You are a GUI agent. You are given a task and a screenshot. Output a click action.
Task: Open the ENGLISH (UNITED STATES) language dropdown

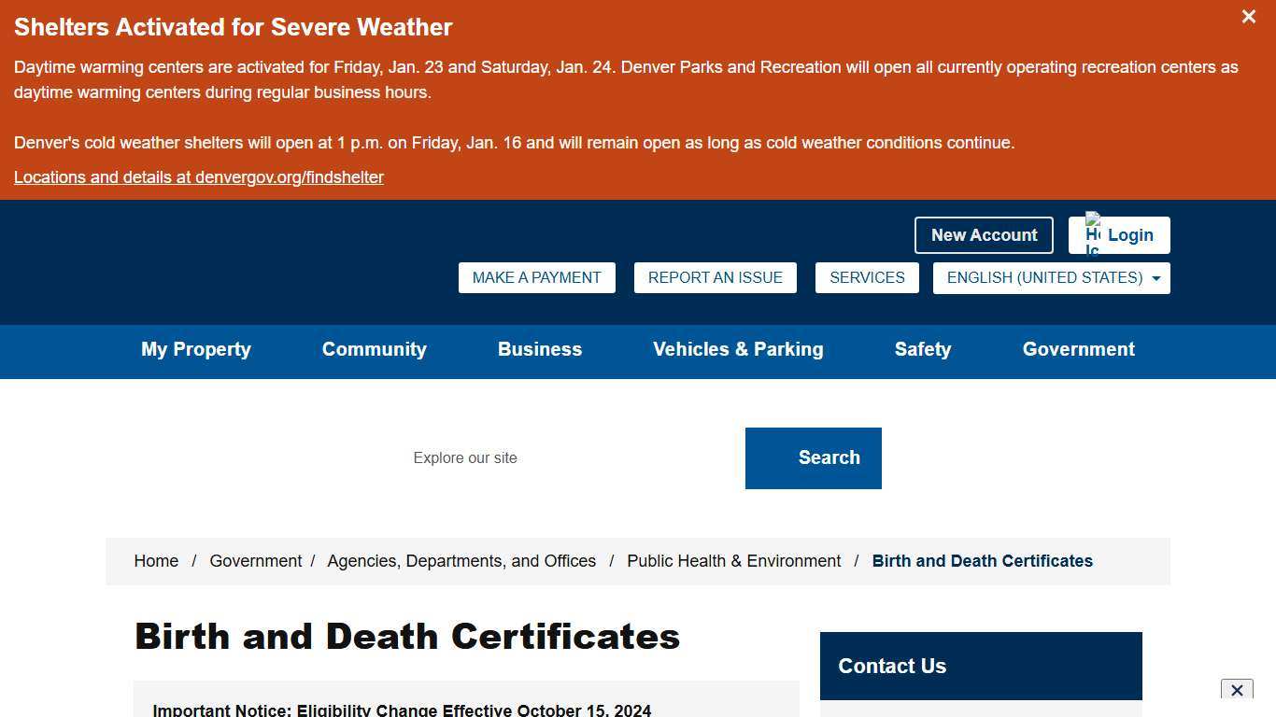coord(1044,277)
